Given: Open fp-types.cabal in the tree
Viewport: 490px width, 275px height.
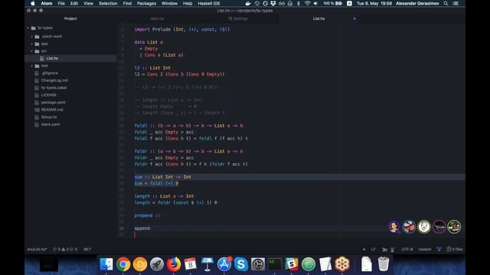Looking at the screenshot, I should click(x=54, y=88).
